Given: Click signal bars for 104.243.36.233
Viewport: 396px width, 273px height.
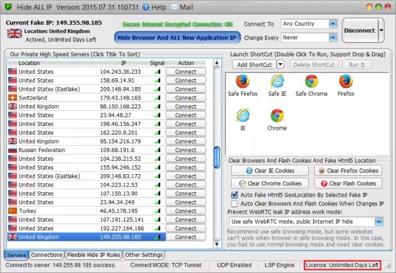Looking at the screenshot, I should point(157,72).
